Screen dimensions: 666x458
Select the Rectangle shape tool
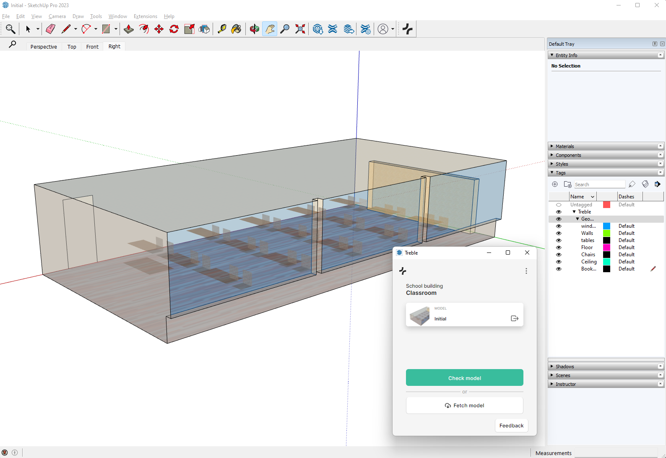[x=106, y=29]
